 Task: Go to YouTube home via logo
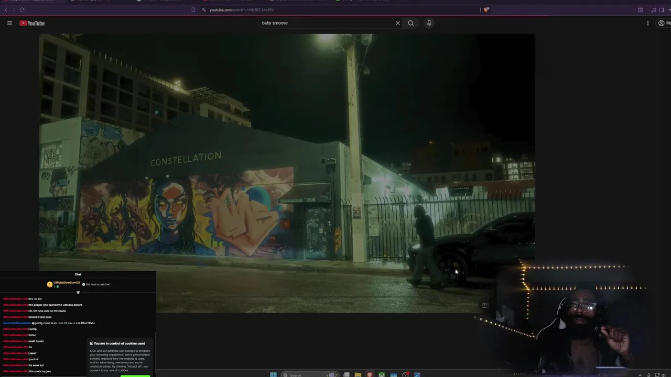tap(32, 23)
